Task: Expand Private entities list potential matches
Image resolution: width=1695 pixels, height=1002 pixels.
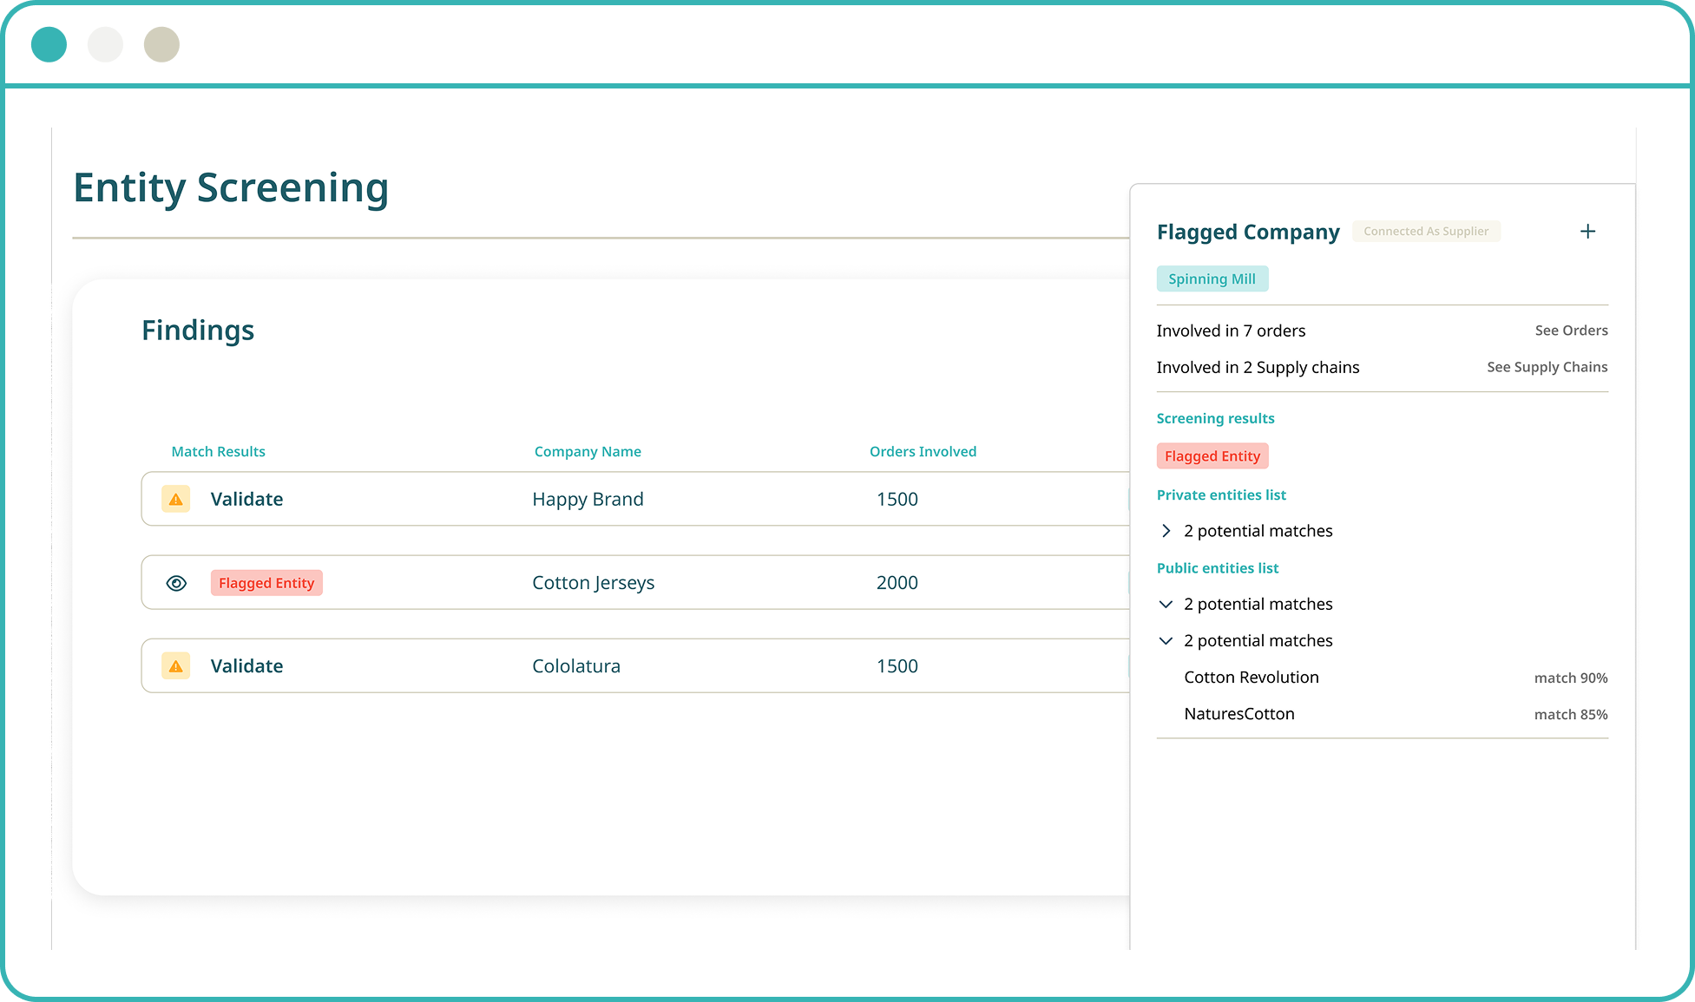Action: click(1166, 531)
